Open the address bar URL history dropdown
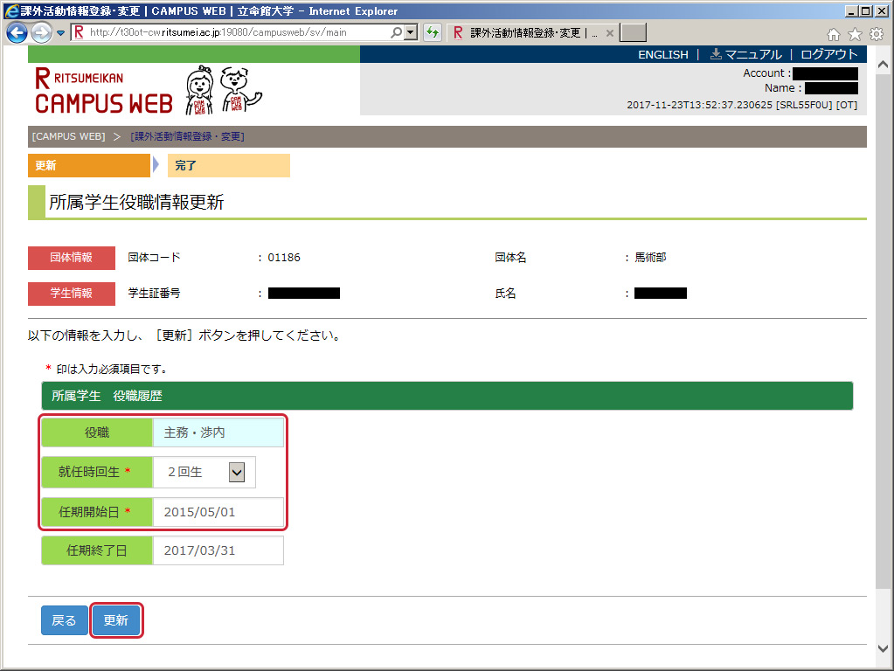This screenshot has height=671, width=894. 411,32
